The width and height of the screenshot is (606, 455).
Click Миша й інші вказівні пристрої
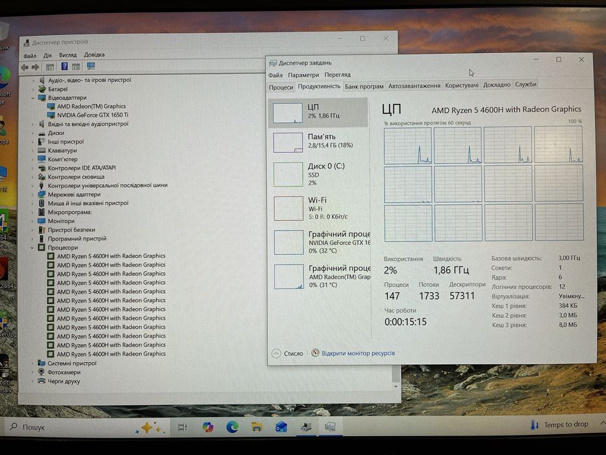[x=88, y=203]
